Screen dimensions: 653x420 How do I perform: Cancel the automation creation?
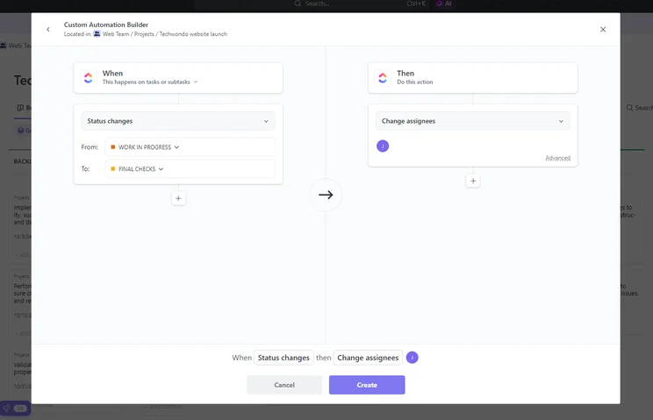[284, 385]
